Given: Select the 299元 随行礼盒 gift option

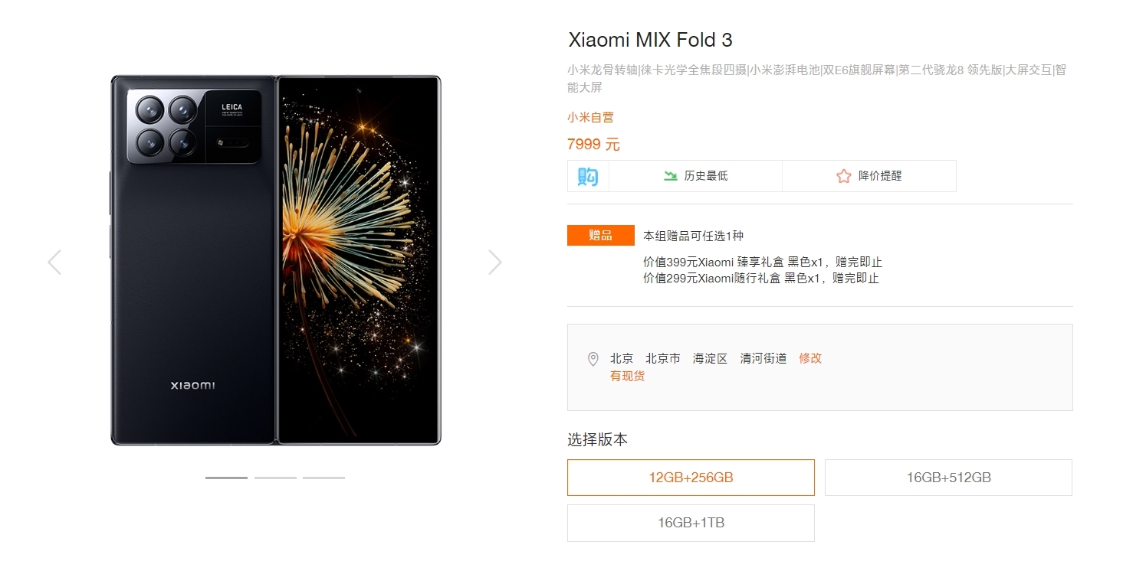Looking at the screenshot, I should (760, 279).
